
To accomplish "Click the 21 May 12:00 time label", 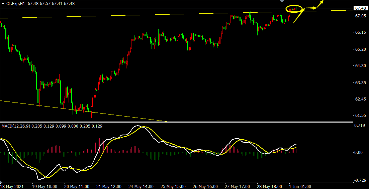I will pyautogui.click(x=109, y=186).
